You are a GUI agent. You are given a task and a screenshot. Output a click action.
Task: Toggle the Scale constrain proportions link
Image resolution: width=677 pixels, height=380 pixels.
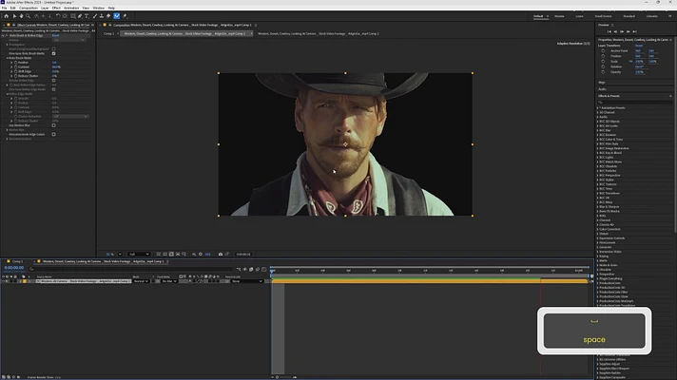pyautogui.click(x=630, y=61)
